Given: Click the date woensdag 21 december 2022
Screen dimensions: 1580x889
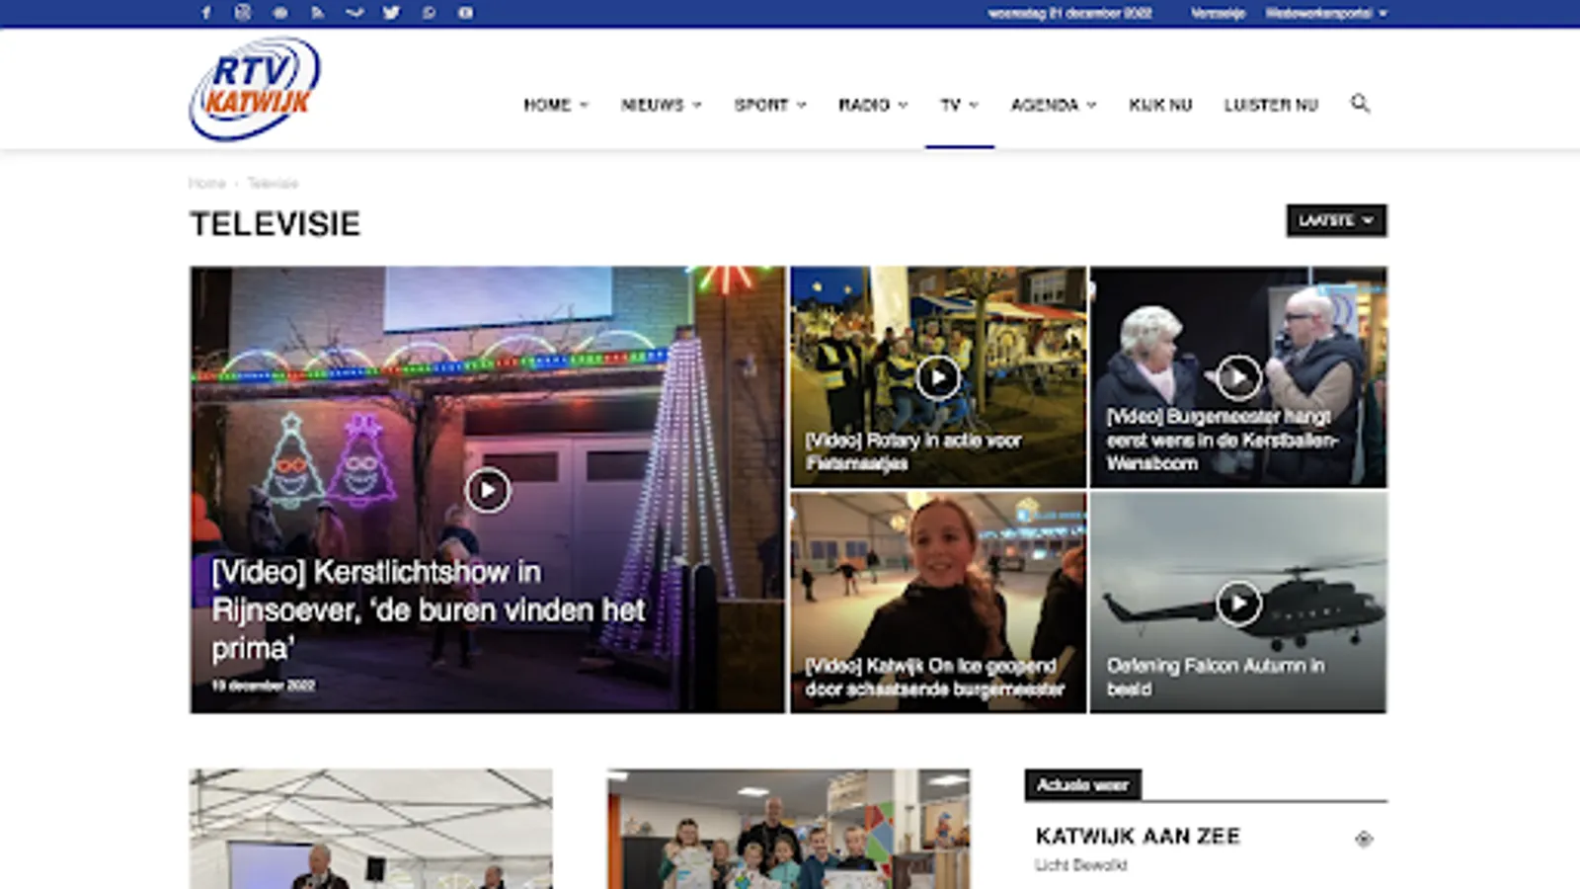Looking at the screenshot, I should coord(1070,13).
